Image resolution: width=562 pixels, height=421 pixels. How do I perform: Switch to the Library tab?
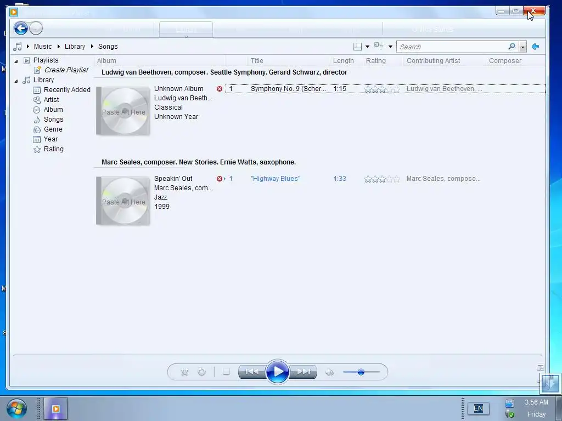[186, 29]
